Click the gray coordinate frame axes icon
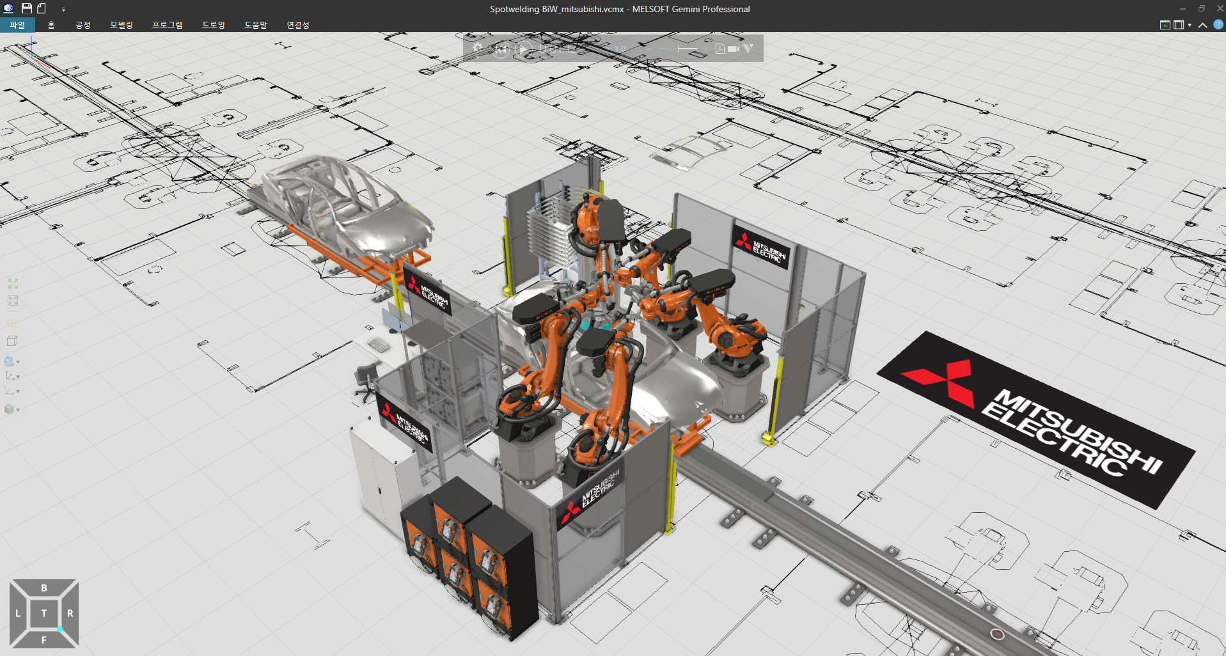Screen dimensions: 1226x656 click(x=10, y=377)
